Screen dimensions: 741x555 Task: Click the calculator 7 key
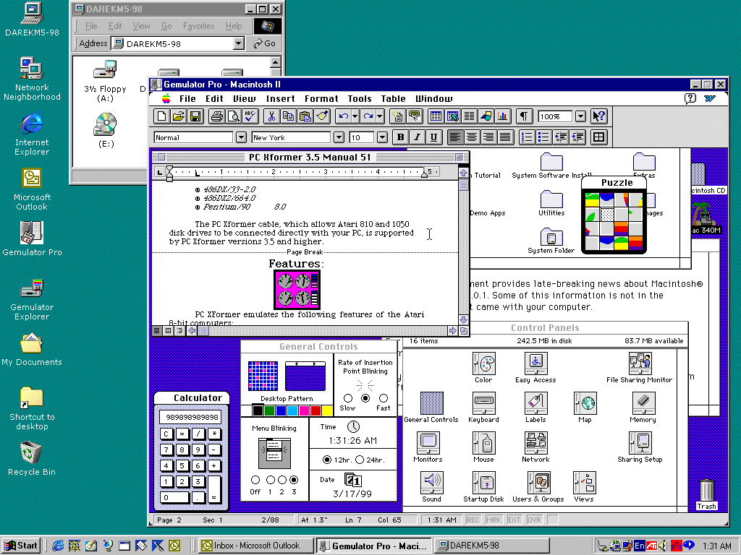click(x=166, y=449)
